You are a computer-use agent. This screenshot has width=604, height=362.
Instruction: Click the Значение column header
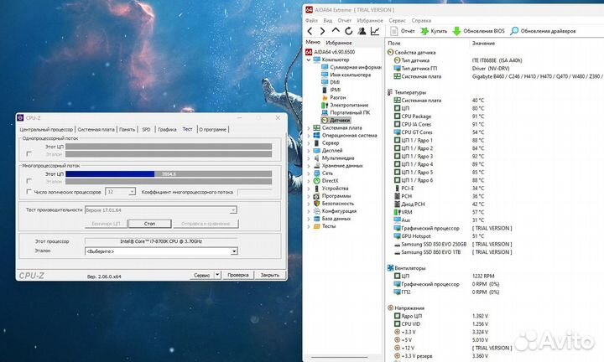(x=483, y=43)
